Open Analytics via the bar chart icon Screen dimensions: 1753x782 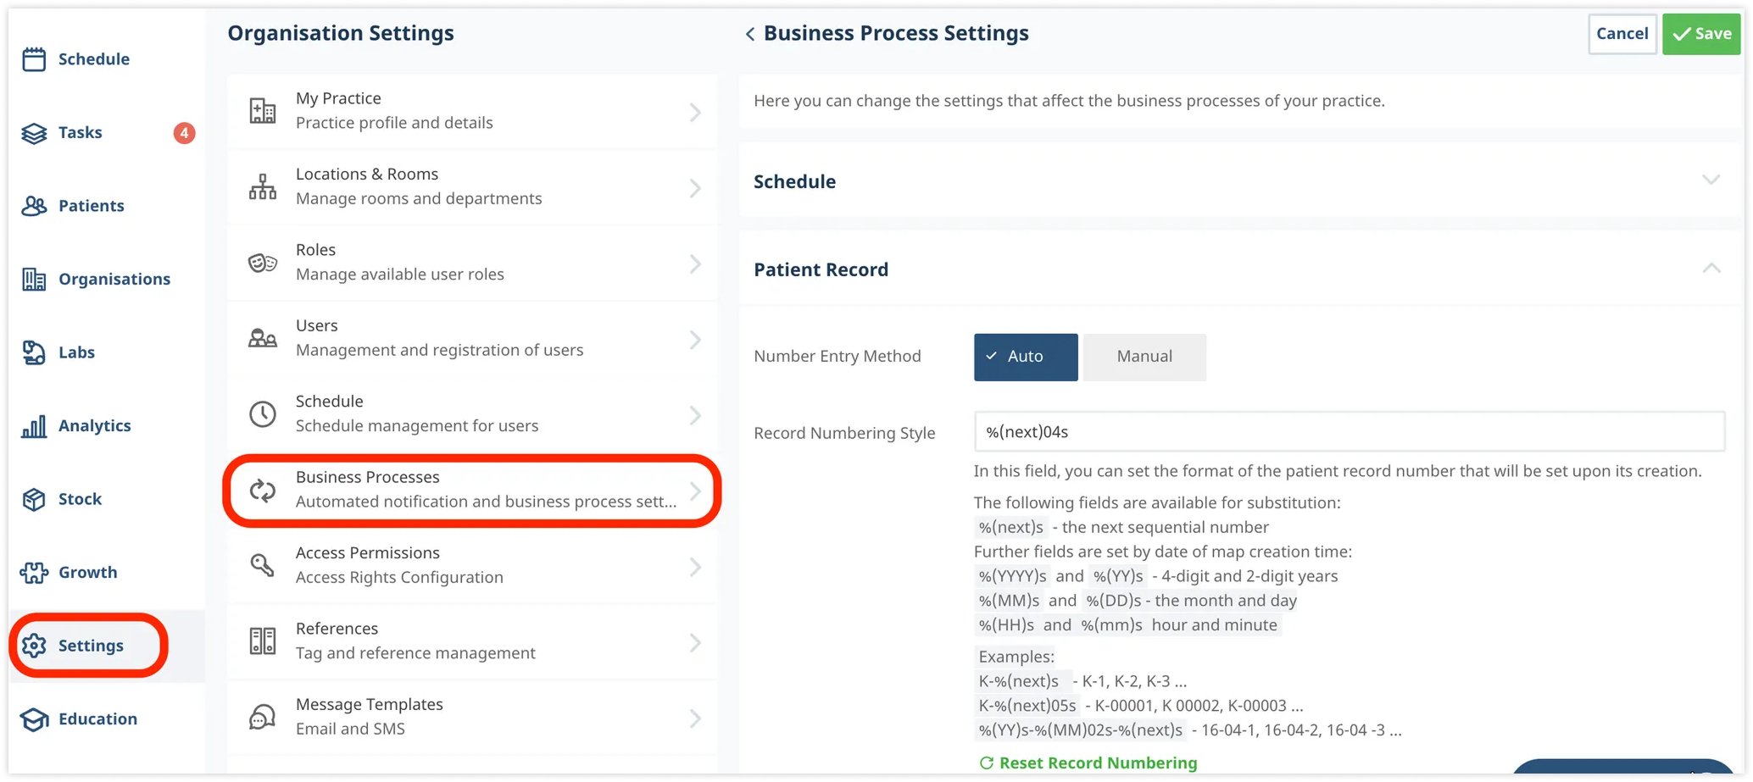33,425
